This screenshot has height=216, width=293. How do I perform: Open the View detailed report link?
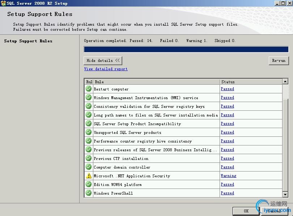coord(106,69)
